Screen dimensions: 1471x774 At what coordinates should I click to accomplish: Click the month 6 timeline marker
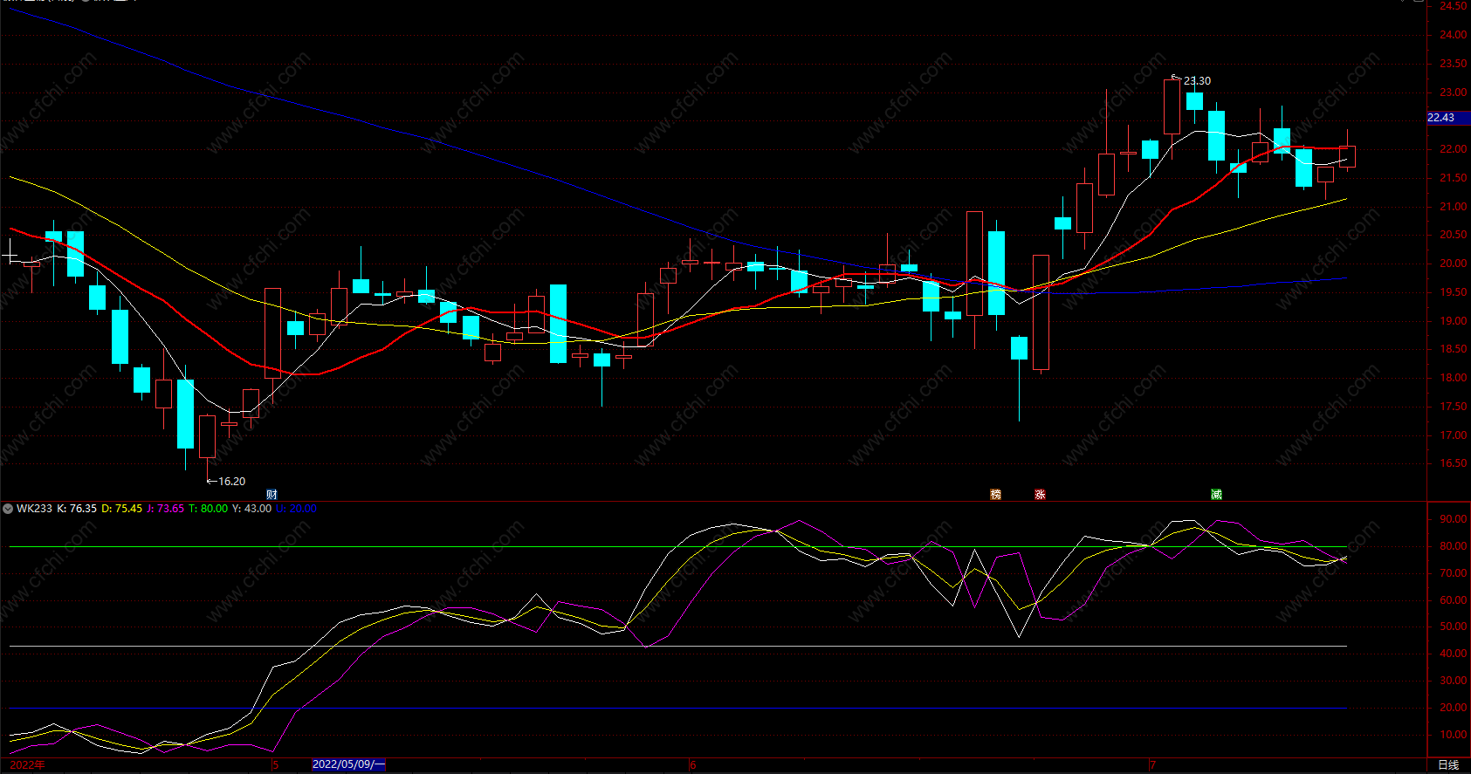pos(693,765)
